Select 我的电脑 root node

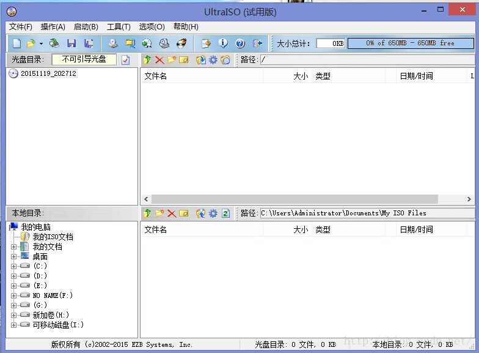pyautogui.click(x=35, y=227)
